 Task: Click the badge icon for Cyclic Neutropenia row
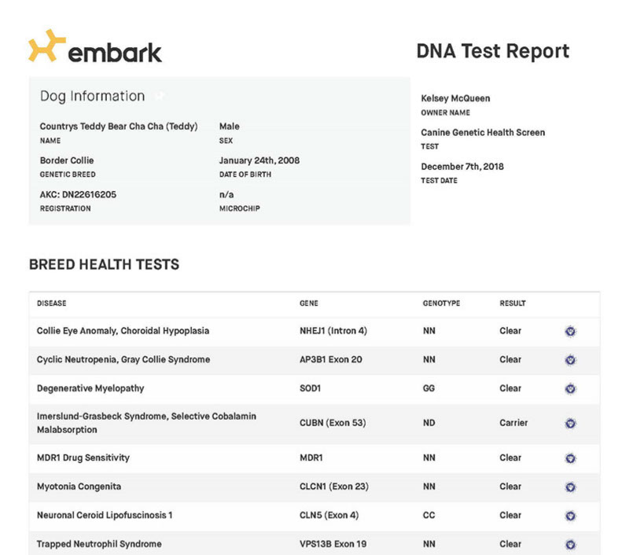pyautogui.click(x=570, y=359)
